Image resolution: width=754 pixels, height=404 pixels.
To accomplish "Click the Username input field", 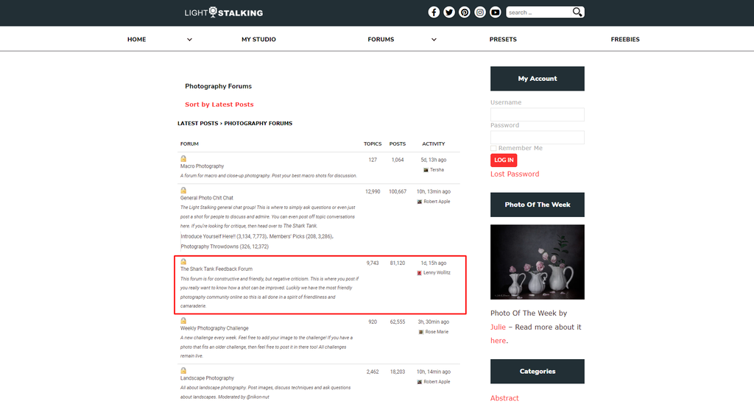I will (537, 114).
